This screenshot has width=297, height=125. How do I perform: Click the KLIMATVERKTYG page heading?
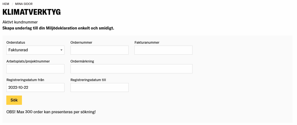click(32, 12)
